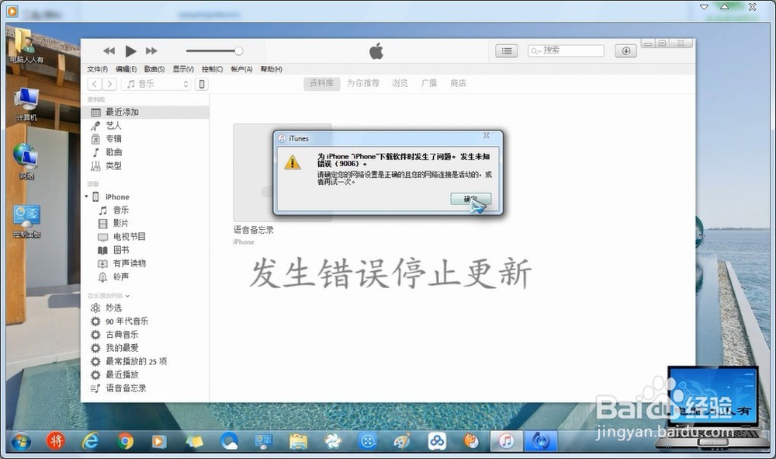Open the Baidu cloud taskbar icon
The width and height of the screenshot is (776, 459).
coord(437,440)
